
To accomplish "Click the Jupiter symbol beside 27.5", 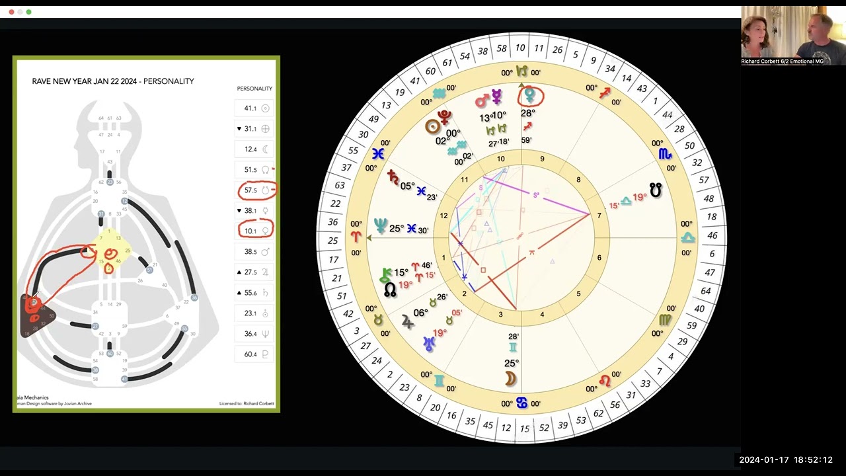I will tap(266, 272).
